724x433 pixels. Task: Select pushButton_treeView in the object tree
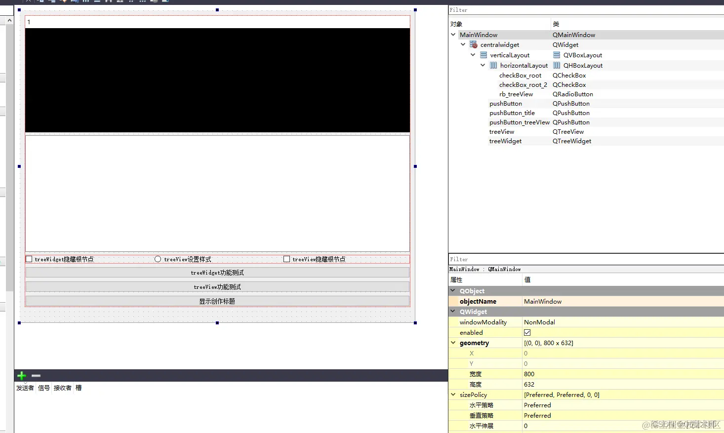(520, 122)
